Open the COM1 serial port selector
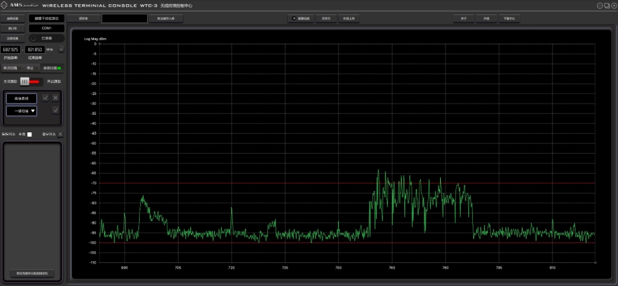 (47, 28)
